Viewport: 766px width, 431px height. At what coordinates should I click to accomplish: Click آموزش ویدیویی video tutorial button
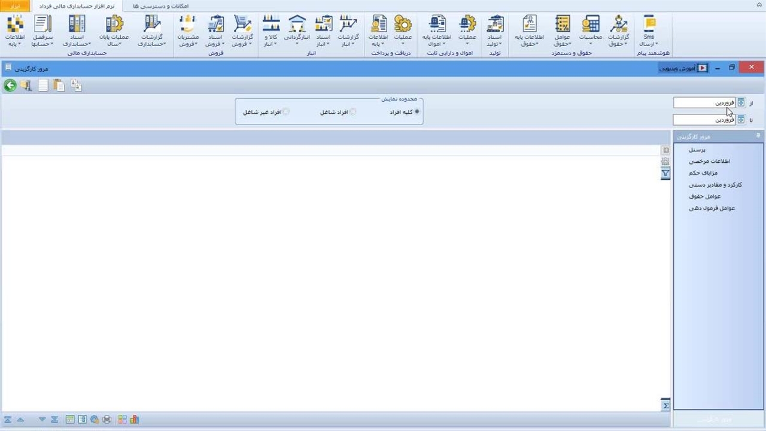(x=683, y=68)
